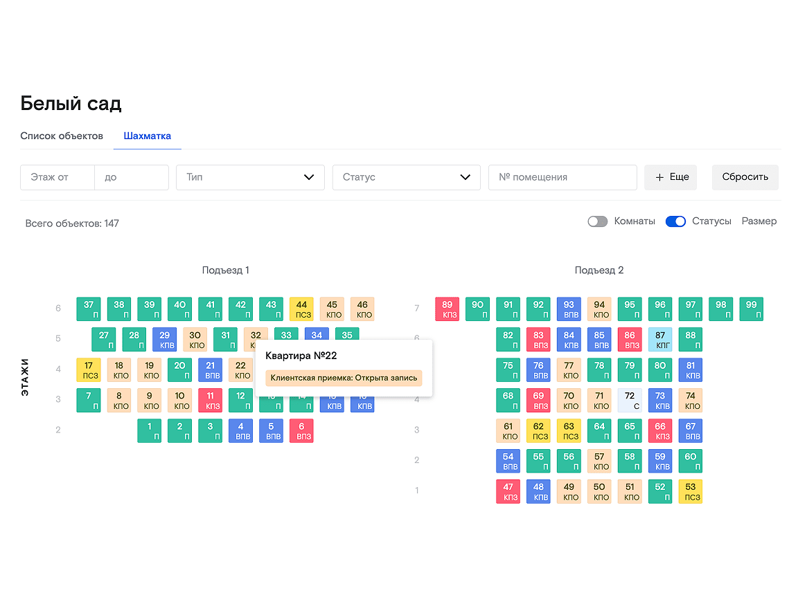The width and height of the screenshot is (798, 602).
Task: Toggle the Комнаты switch
Action: click(597, 221)
